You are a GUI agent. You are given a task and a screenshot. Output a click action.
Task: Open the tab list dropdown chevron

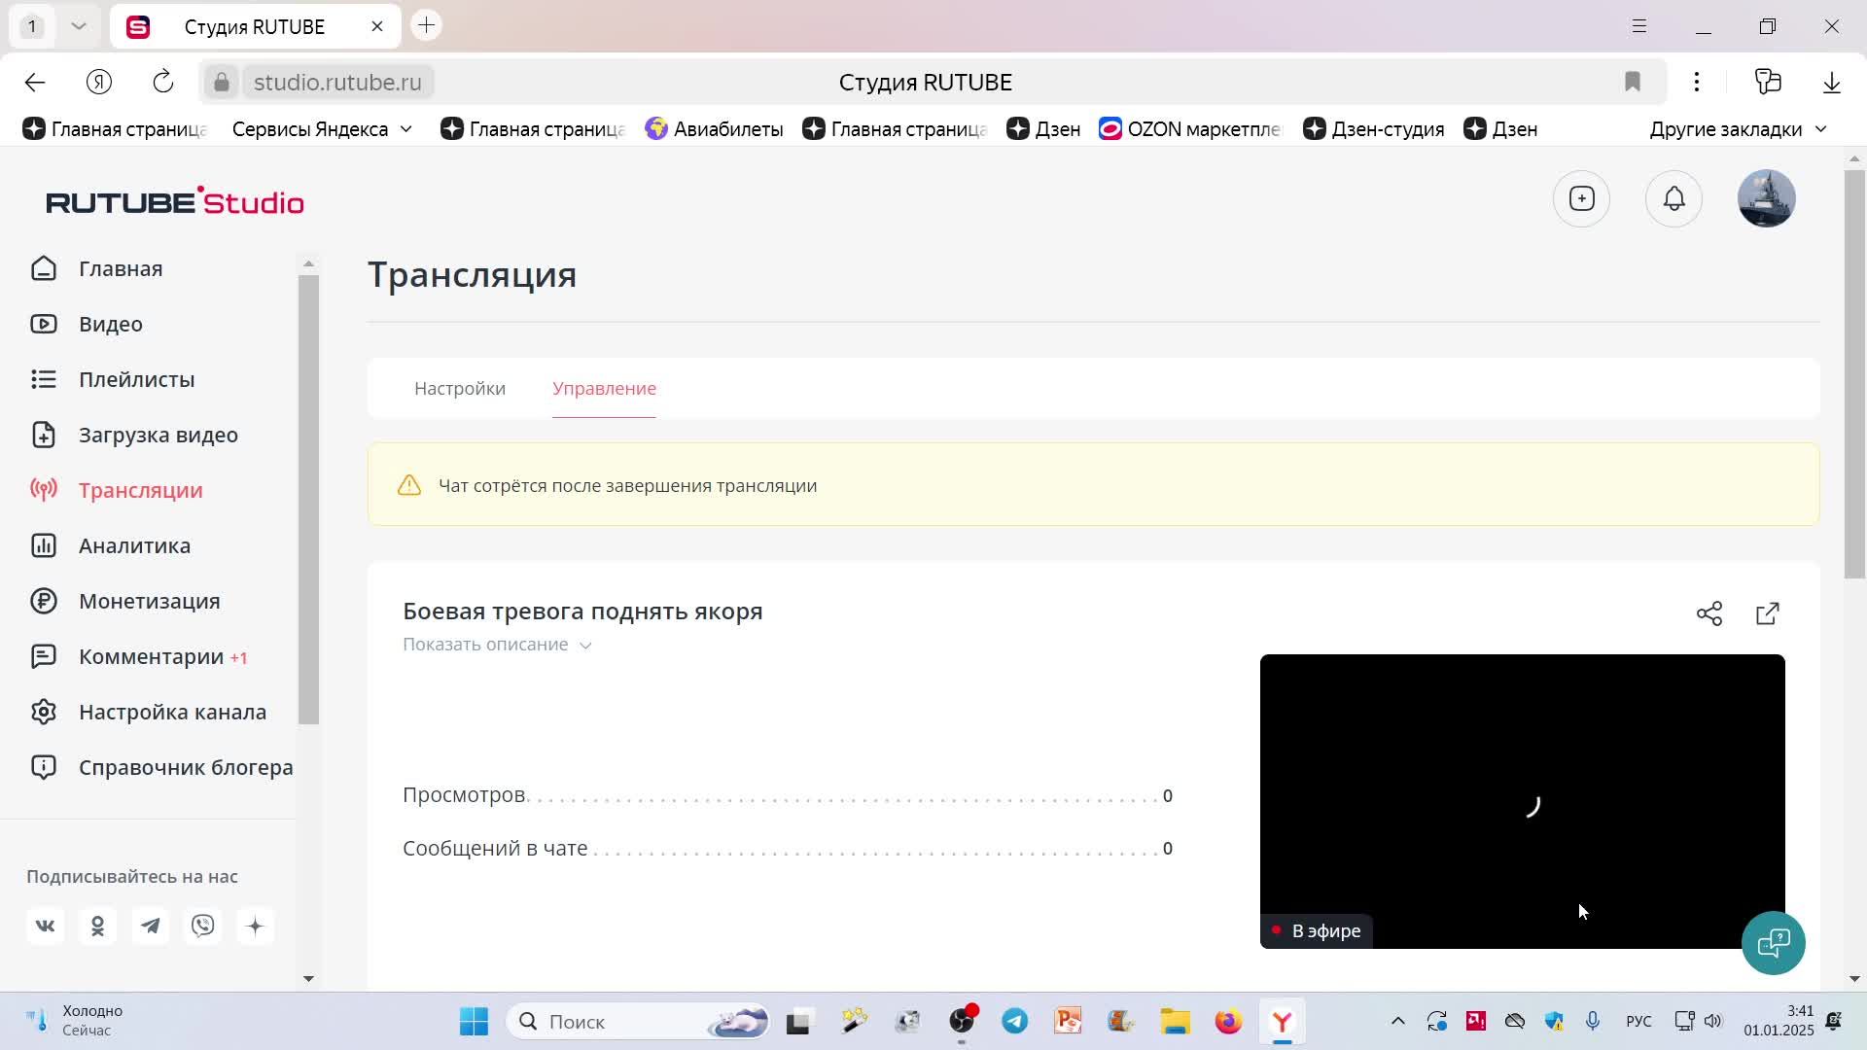click(x=79, y=26)
